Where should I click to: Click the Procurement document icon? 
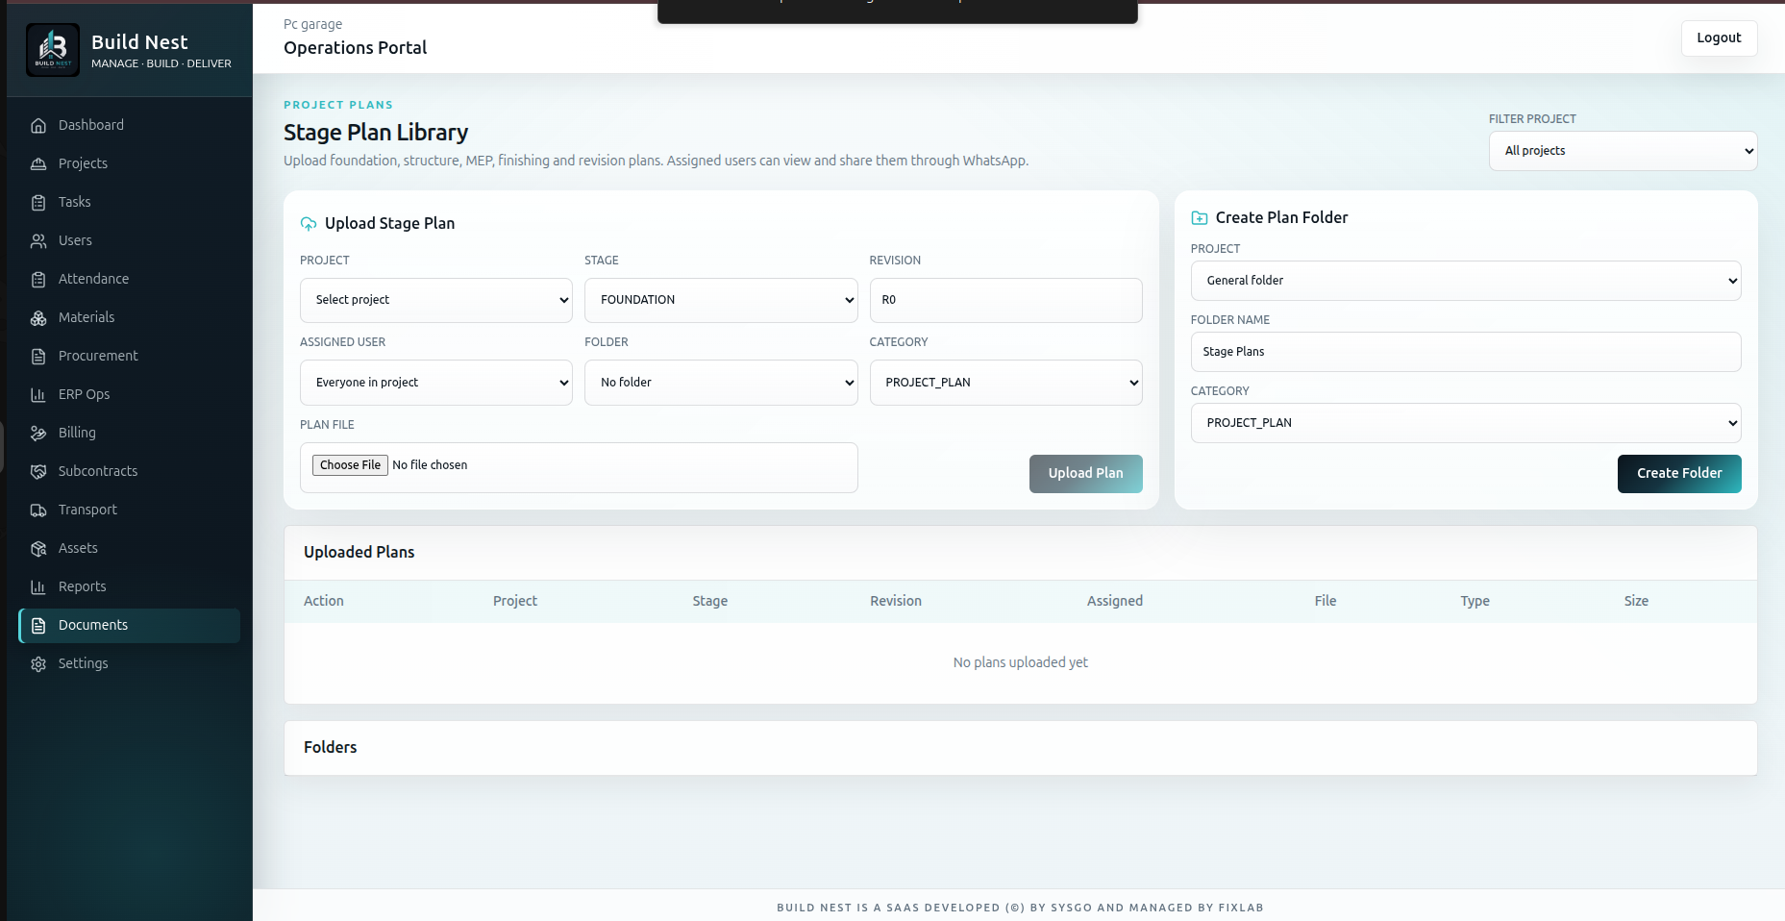pyautogui.click(x=38, y=356)
